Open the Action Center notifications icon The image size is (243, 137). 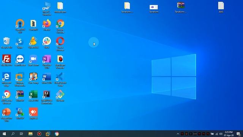click(239, 134)
